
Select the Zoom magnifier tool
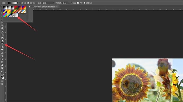pos(2,68)
